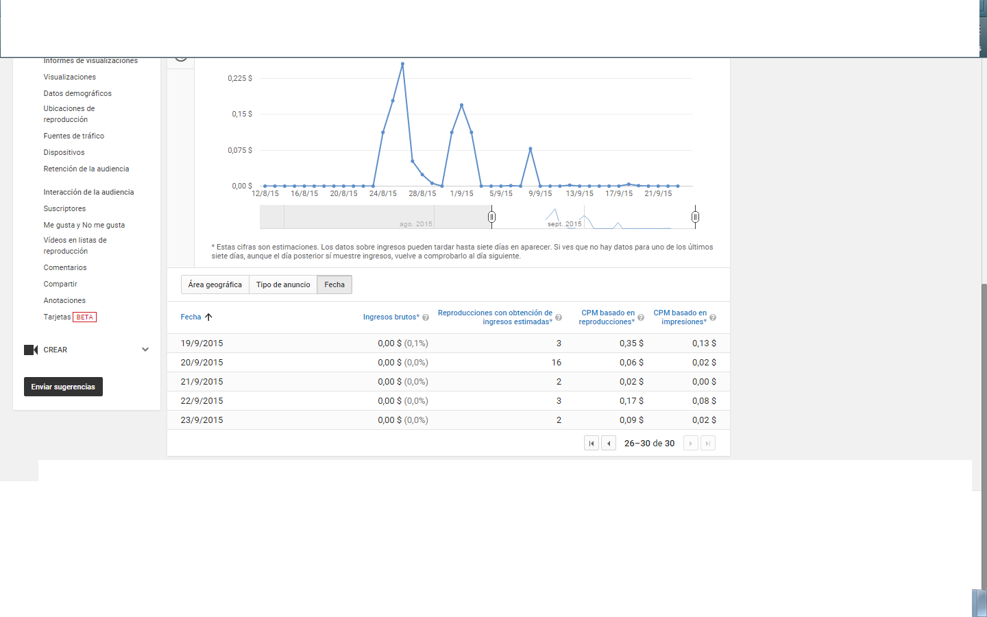The width and height of the screenshot is (987, 617).
Task: Go to last page of table
Action: tap(708, 444)
